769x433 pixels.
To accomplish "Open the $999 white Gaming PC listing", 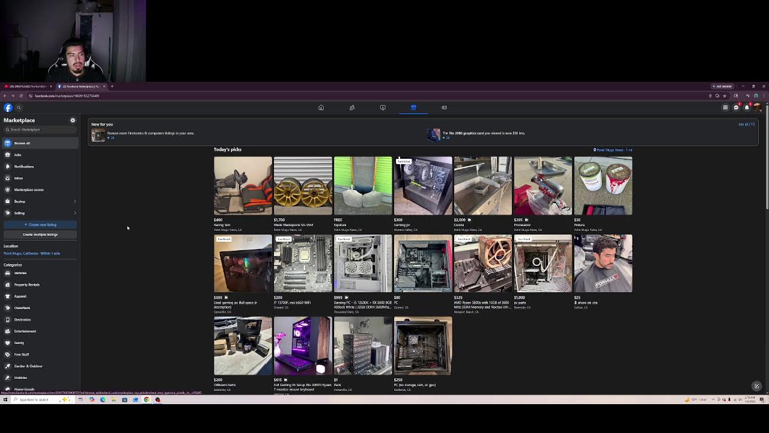I will coord(363,274).
